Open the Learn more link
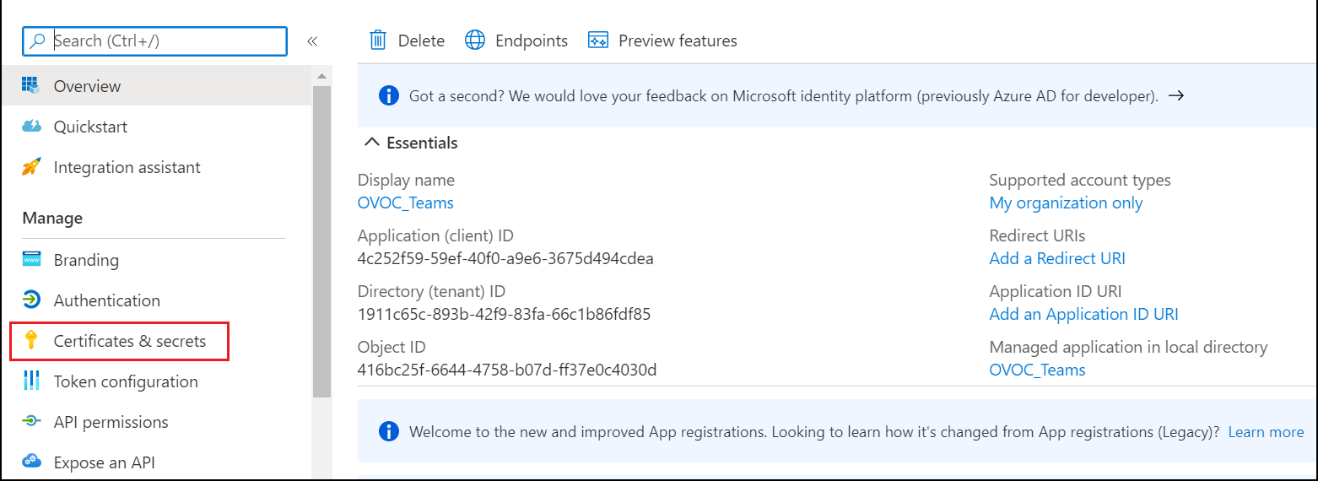 click(1266, 432)
